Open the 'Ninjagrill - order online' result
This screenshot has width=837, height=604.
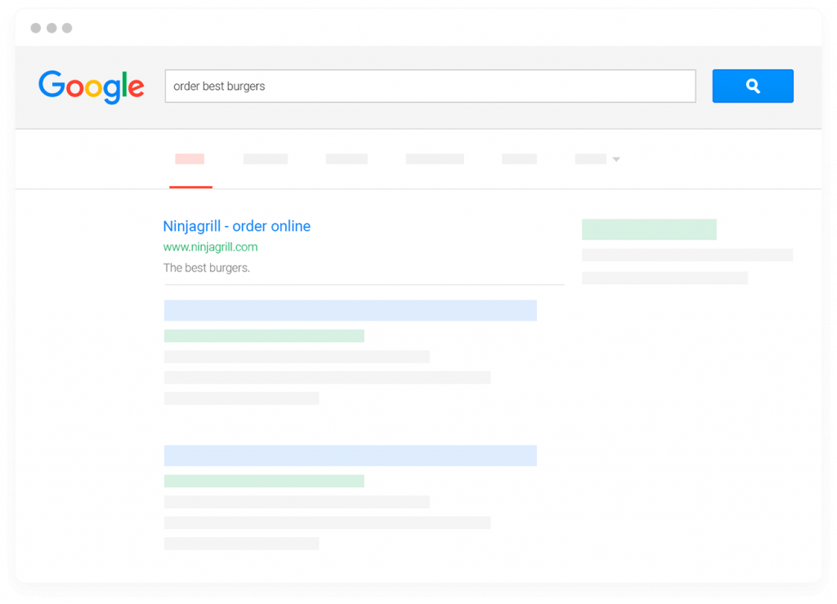[236, 226]
